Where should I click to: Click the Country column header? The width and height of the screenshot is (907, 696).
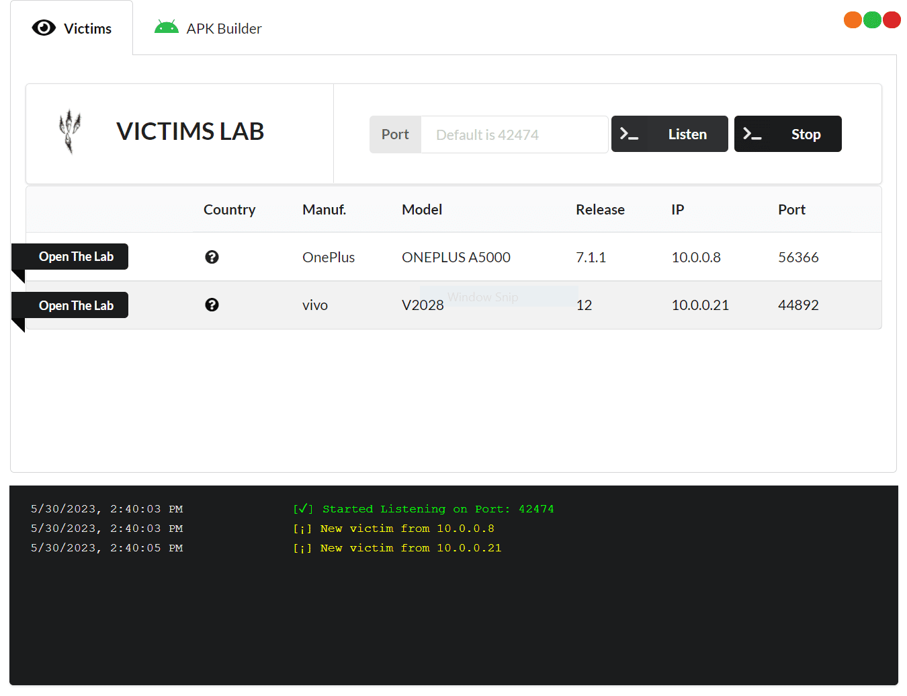point(230,209)
